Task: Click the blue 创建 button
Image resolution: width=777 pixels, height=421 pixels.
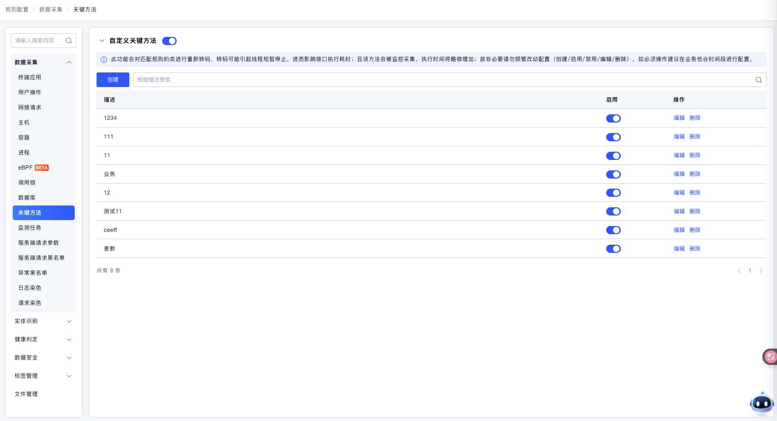Action: 113,80
